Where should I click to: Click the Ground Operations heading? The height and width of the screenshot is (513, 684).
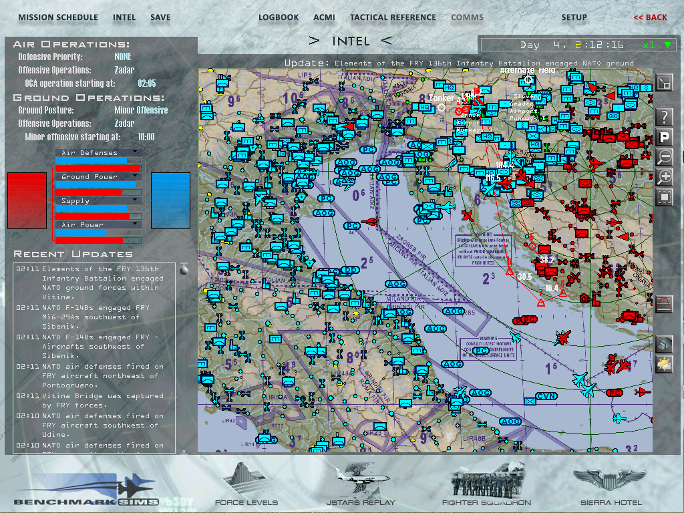click(89, 98)
